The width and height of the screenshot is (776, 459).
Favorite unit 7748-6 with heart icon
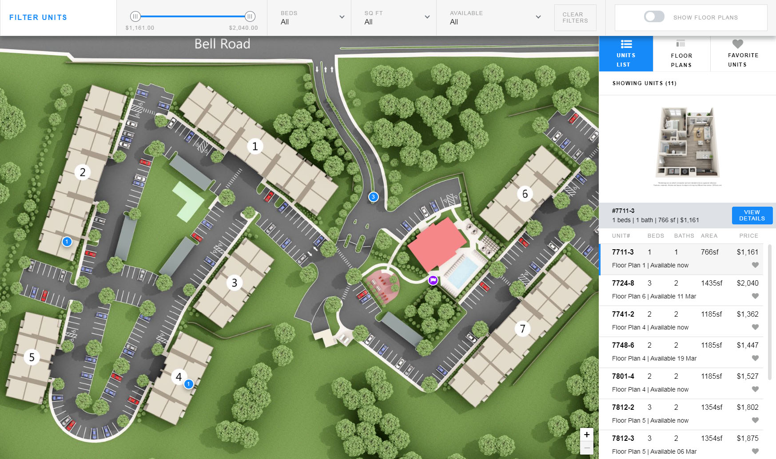755,358
